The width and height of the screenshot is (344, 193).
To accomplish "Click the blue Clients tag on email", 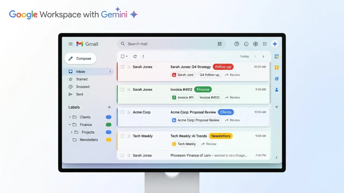I will [x=226, y=112].
